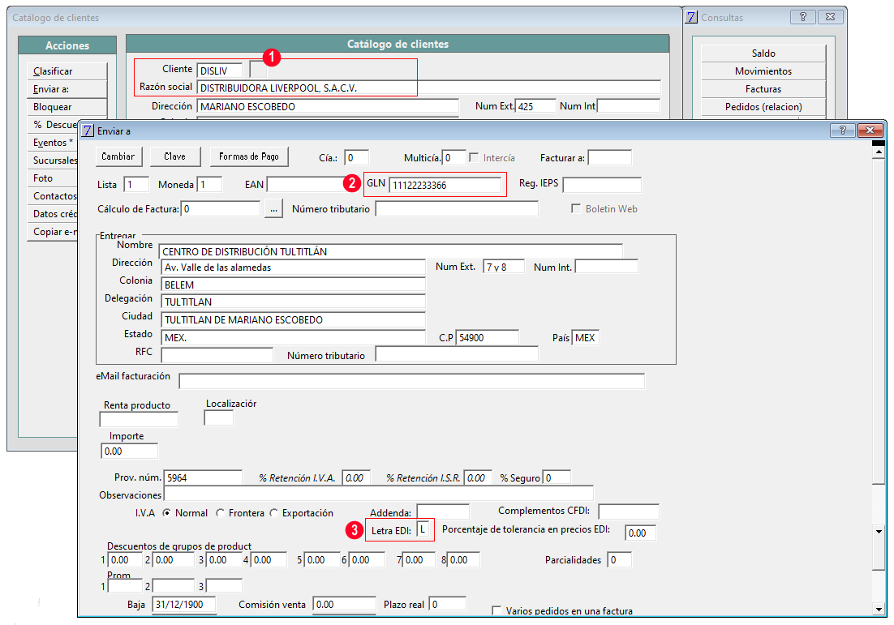Screen dimensions: 894x625
Task: Click the Localización field
Action: tap(218, 417)
